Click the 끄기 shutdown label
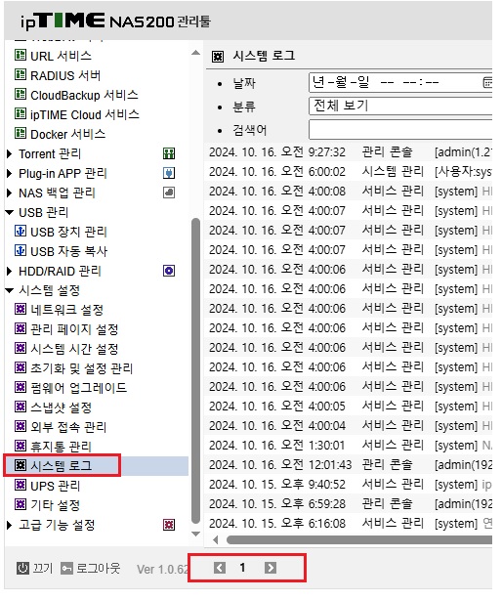 [42, 568]
